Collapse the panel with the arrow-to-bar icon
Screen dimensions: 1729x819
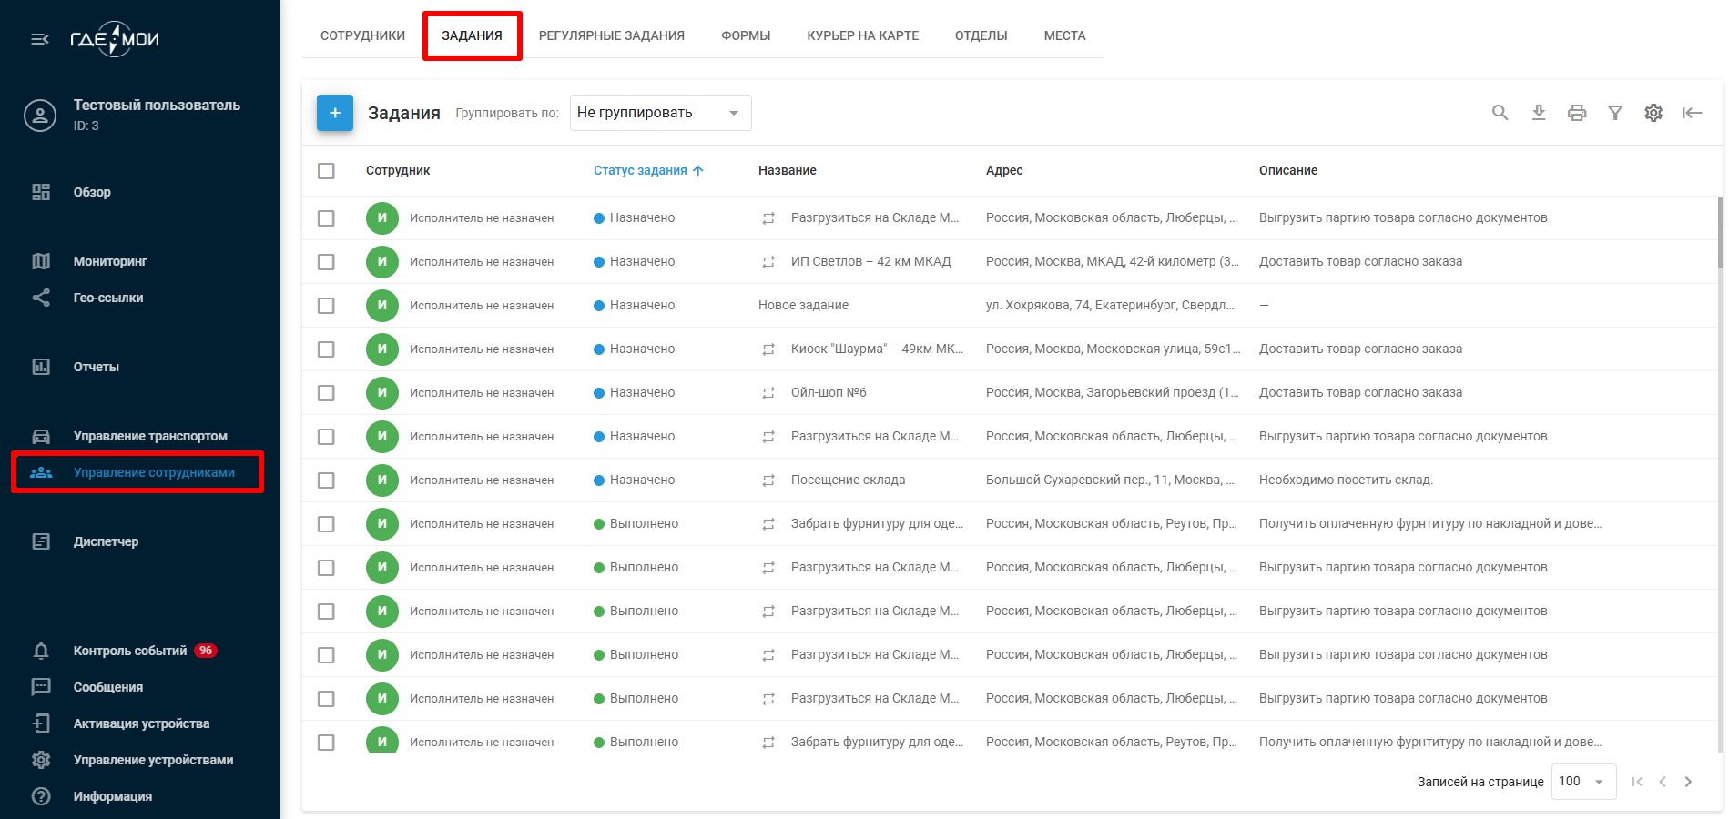click(1691, 113)
